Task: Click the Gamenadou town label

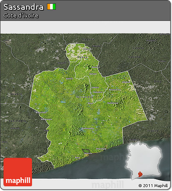Action: point(88,128)
